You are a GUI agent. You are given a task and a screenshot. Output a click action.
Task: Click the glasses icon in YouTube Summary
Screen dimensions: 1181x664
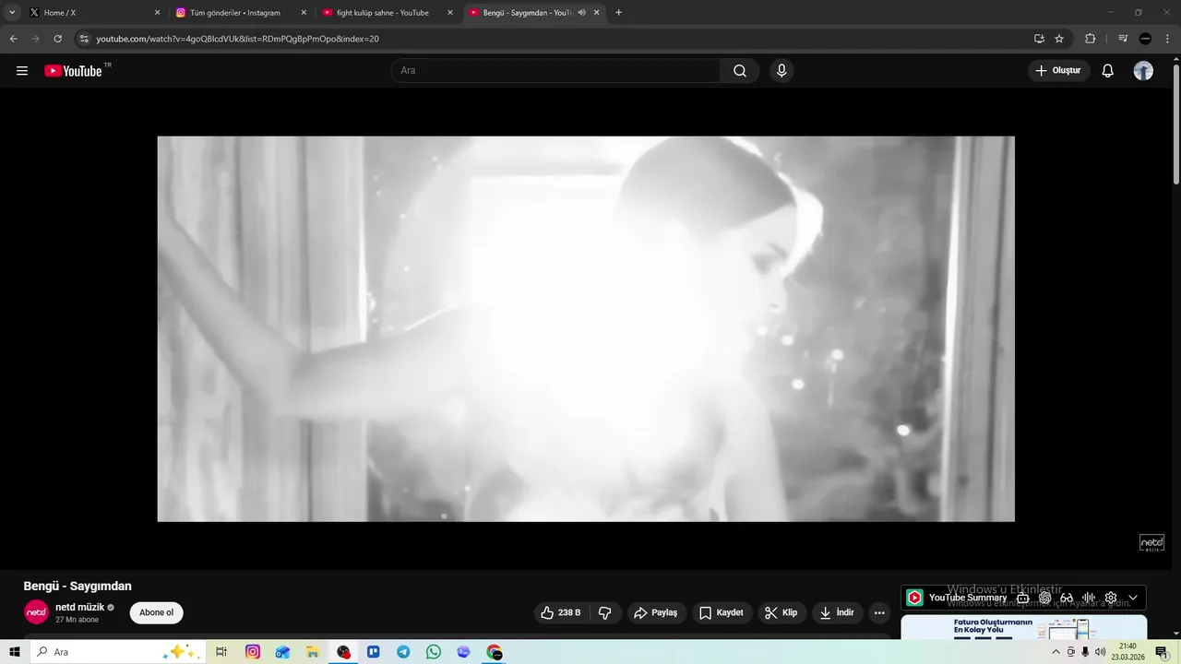(x=1067, y=598)
